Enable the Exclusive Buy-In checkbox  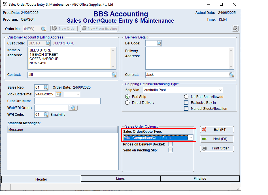pyautogui.click(x=186, y=102)
